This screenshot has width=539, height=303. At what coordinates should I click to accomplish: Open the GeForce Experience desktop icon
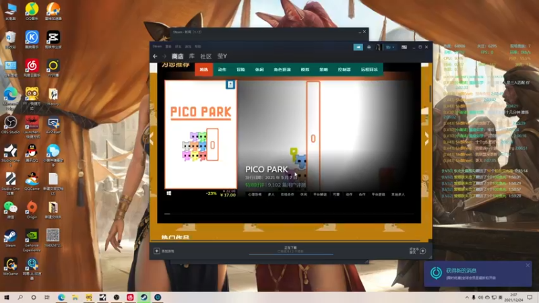pyautogui.click(x=32, y=240)
